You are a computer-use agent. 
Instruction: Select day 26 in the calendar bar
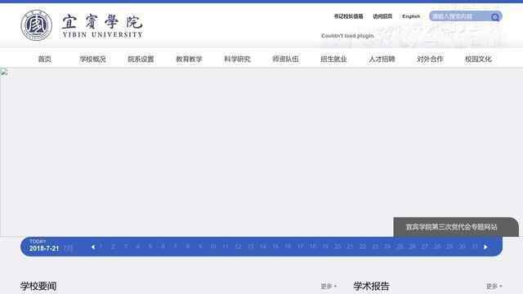(412, 247)
